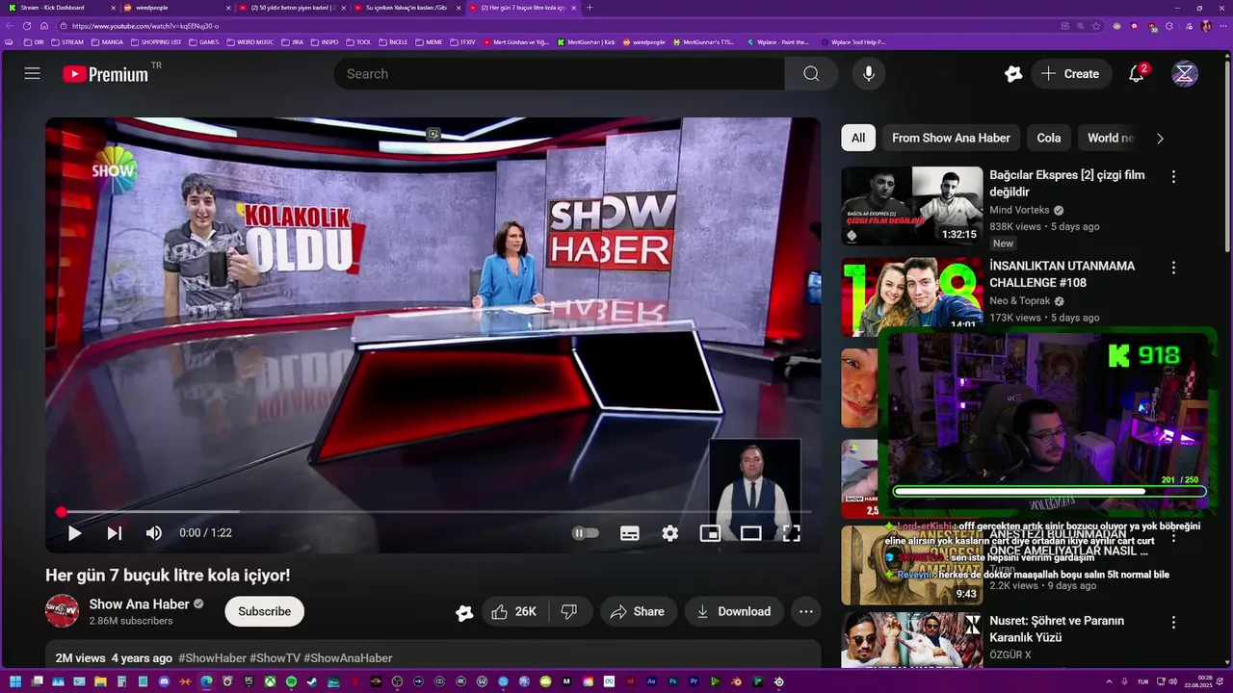The width and height of the screenshot is (1233, 693).
Task: Open options for Bağcılar Ekspres video
Action: (x=1173, y=176)
